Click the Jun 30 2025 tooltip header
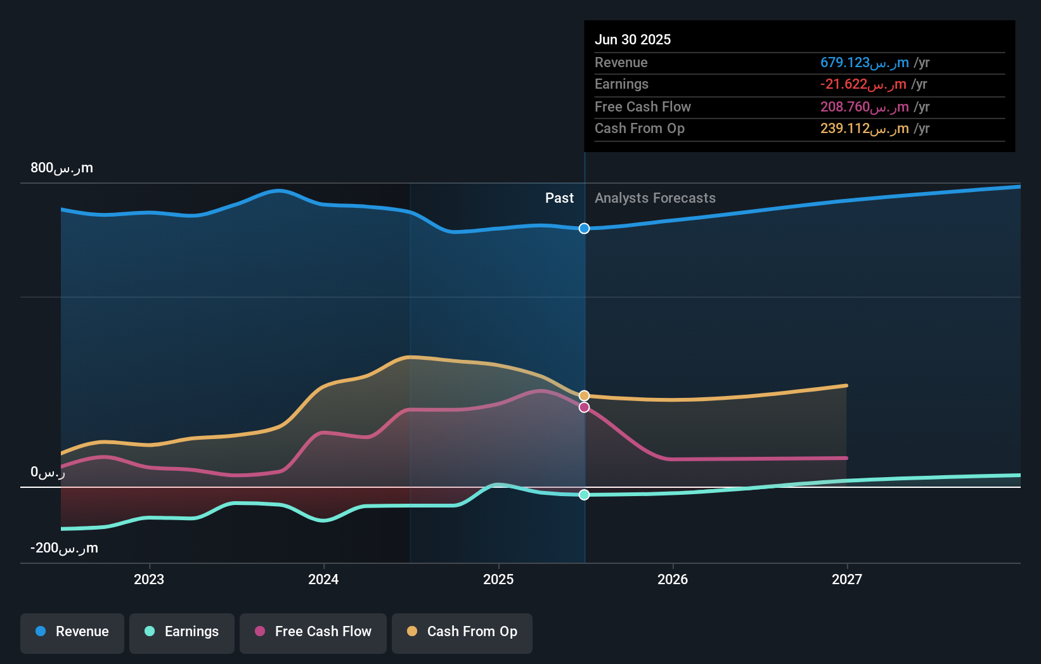Image resolution: width=1041 pixels, height=664 pixels. click(633, 39)
